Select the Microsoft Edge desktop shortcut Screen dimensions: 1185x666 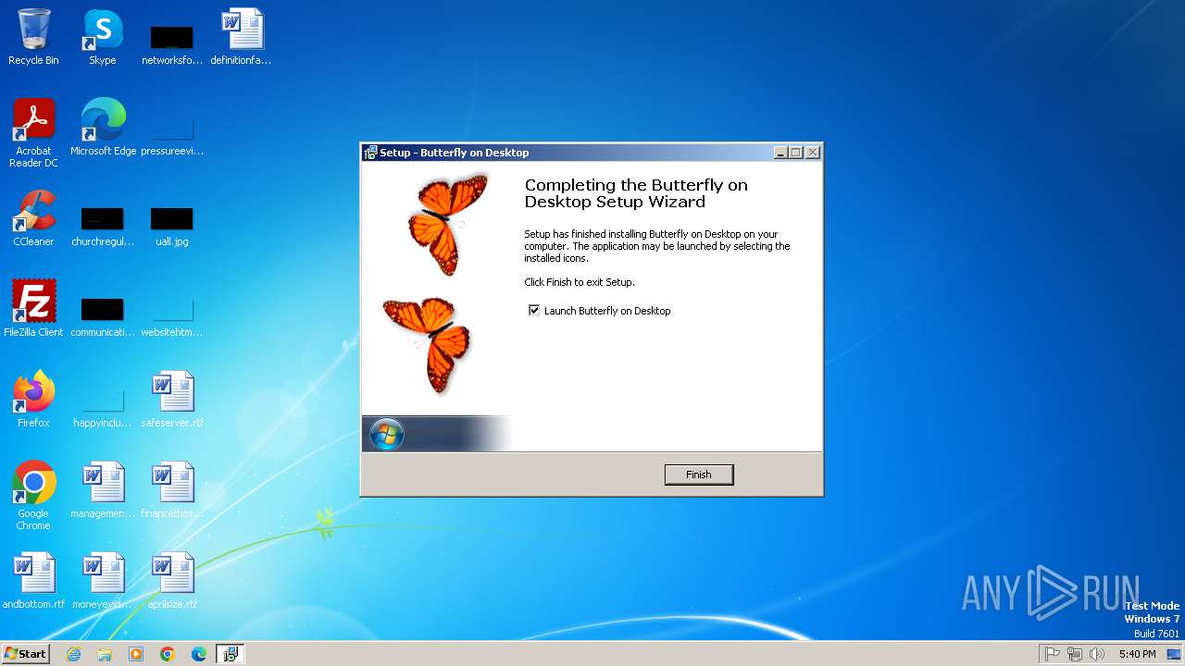(103, 128)
